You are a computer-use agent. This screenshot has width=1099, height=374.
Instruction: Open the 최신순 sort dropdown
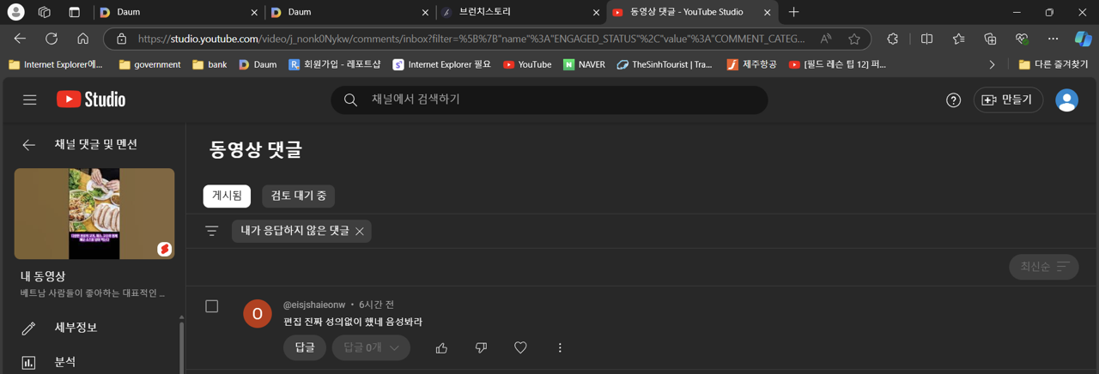pos(1044,267)
